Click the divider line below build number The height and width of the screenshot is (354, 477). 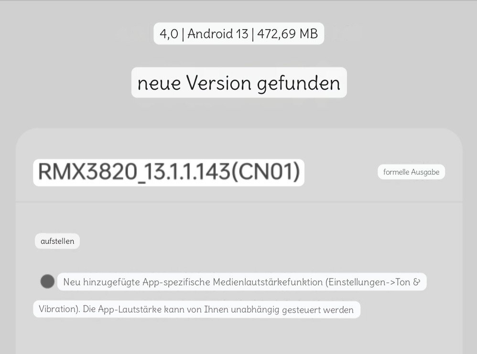(x=239, y=202)
